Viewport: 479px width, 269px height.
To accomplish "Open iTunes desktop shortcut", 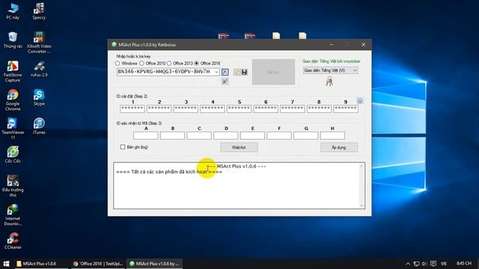I will point(39,126).
